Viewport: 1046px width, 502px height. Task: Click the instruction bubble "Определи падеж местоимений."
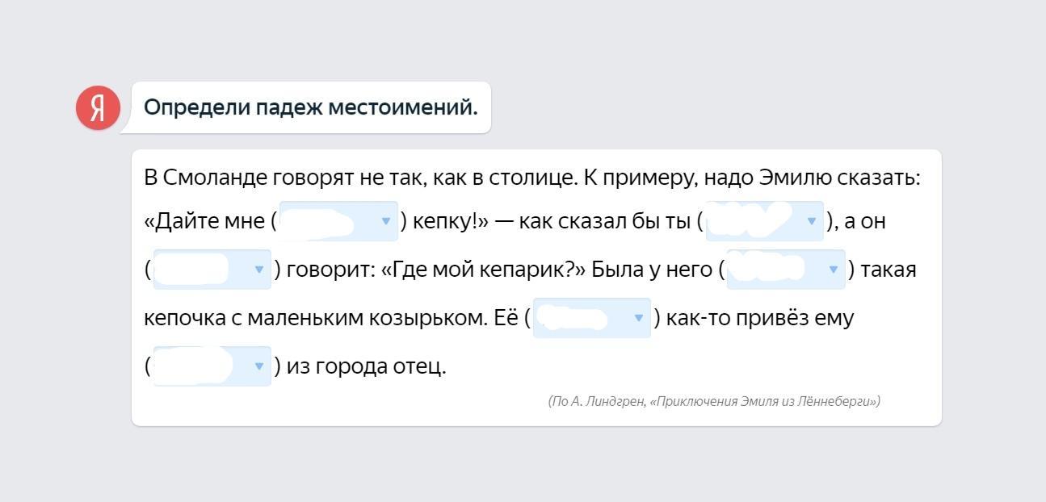coord(310,107)
